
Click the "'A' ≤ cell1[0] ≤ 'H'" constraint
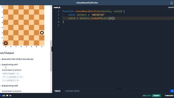tap(13, 77)
